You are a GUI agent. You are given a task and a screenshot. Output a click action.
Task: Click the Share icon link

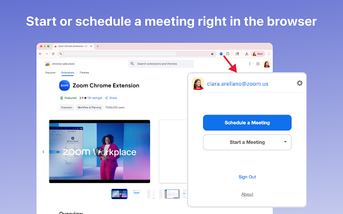click(111, 98)
